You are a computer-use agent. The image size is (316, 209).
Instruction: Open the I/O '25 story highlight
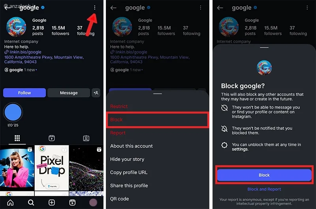(x=13, y=112)
